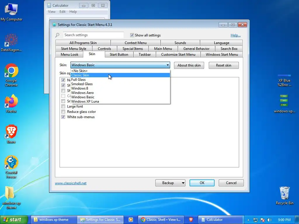Click the Reset skin button
Viewport: 299px width, 224px height.
pos(223,65)
